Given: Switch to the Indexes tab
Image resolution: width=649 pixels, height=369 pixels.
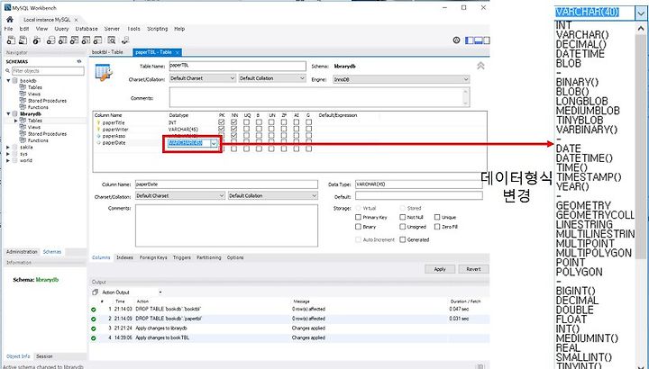Looking at the screenshot, I should (x=124, y=257).
